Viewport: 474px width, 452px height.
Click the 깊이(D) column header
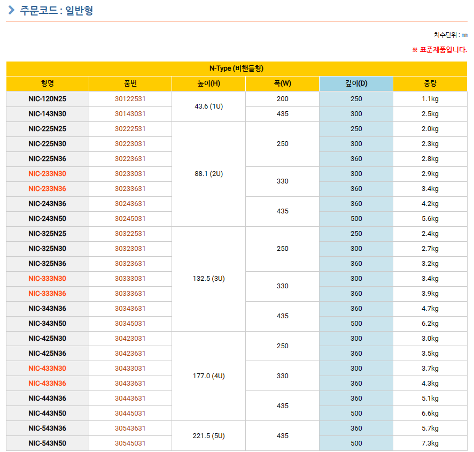[356, 83]
